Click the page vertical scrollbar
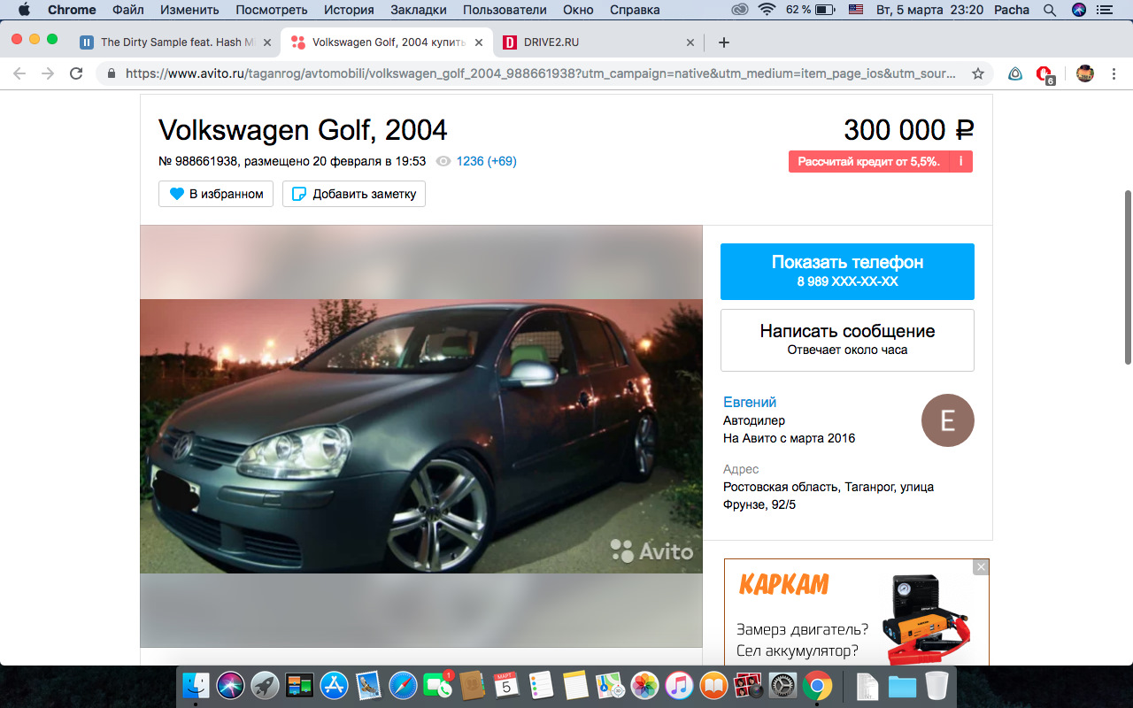This screenshot has height=708, width=1133. pos(1127,276)
